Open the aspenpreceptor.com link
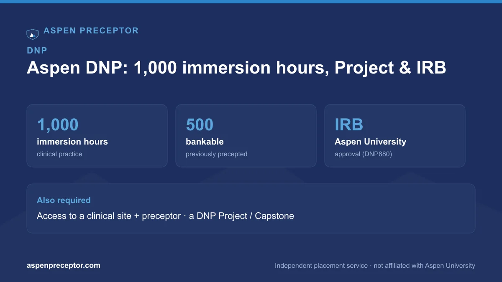The height and width of the screenshot is (282, 502). [64, 265]
